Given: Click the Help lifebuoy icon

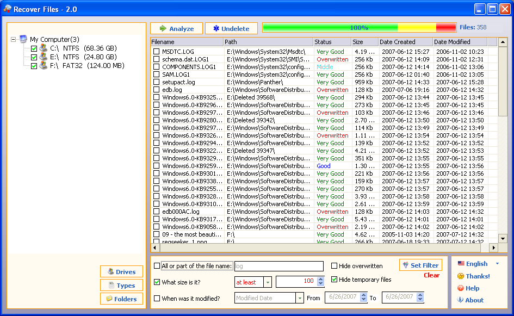Looking at the screenshot, I should pyautogui.click(x=461, y=288).
